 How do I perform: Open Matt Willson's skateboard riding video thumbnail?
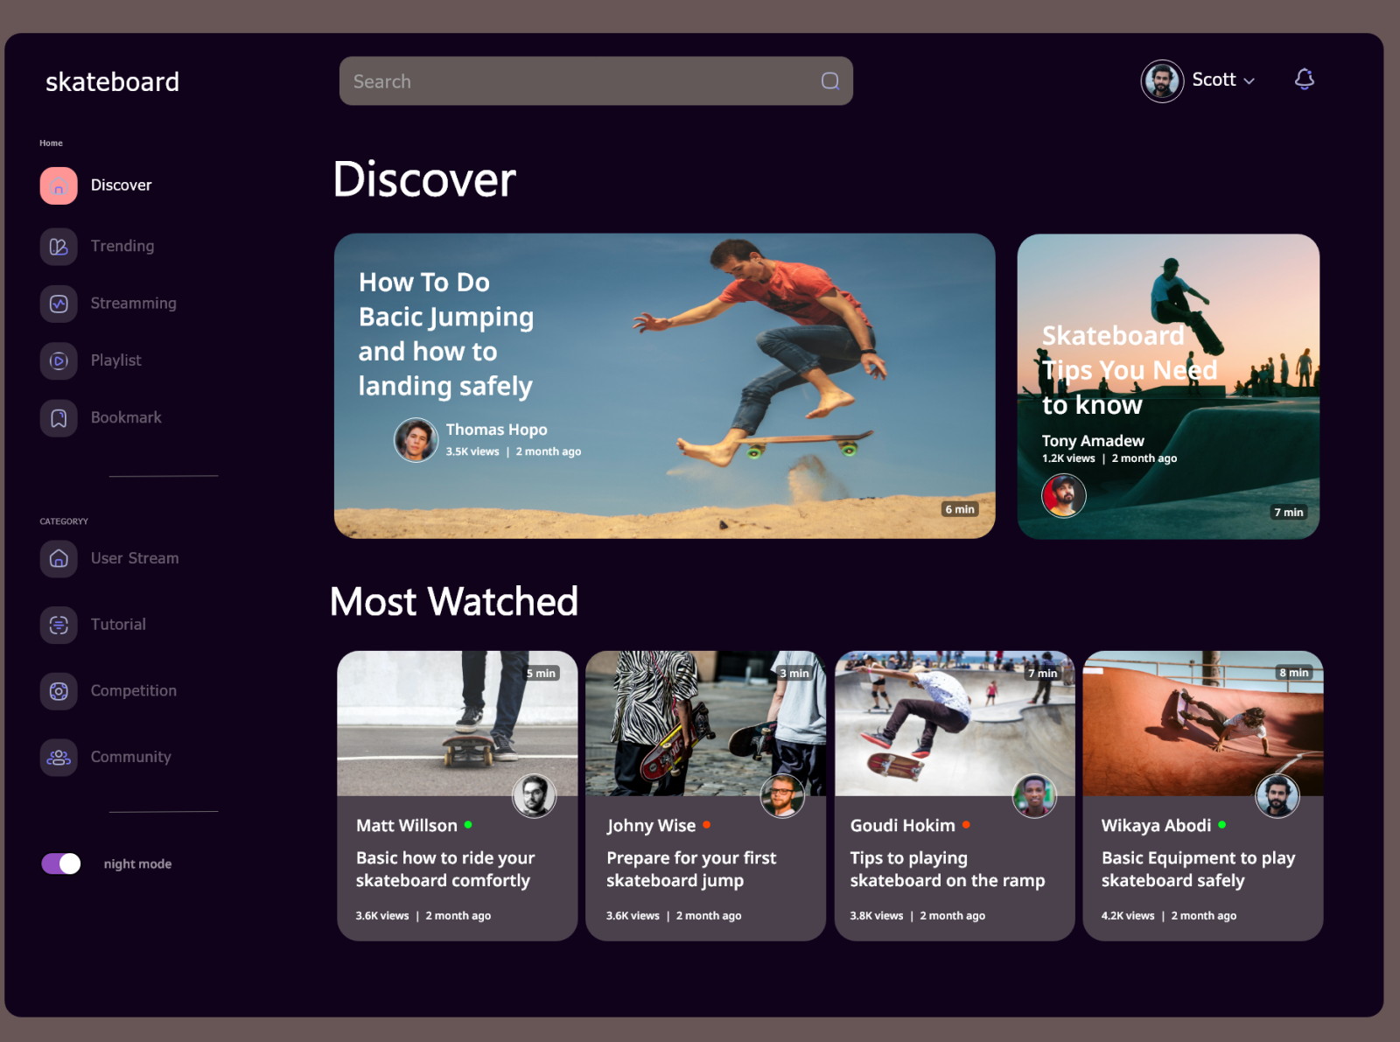tap(457, 724)
